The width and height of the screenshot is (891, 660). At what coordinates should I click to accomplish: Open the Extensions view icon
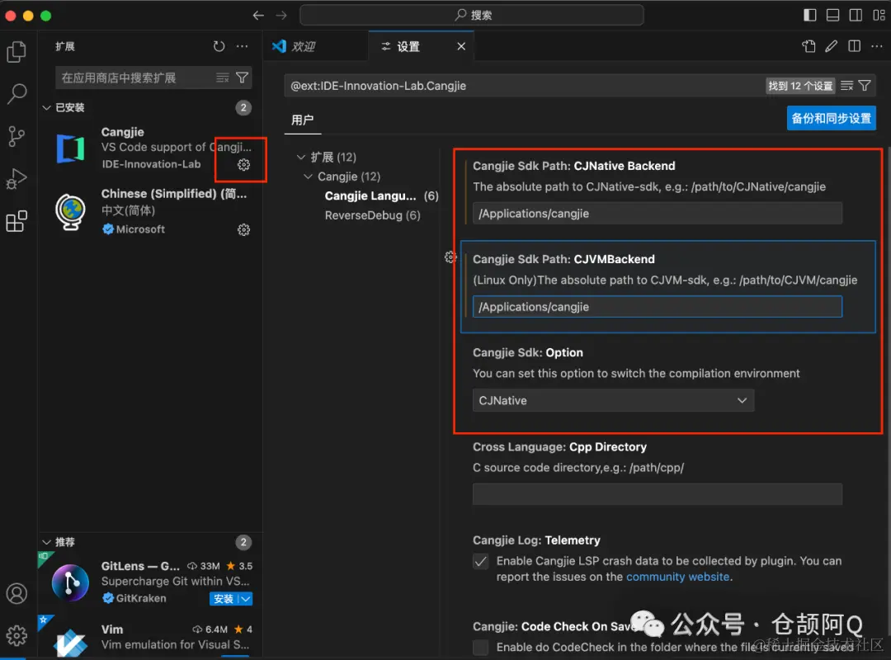[x=16, y=221]
